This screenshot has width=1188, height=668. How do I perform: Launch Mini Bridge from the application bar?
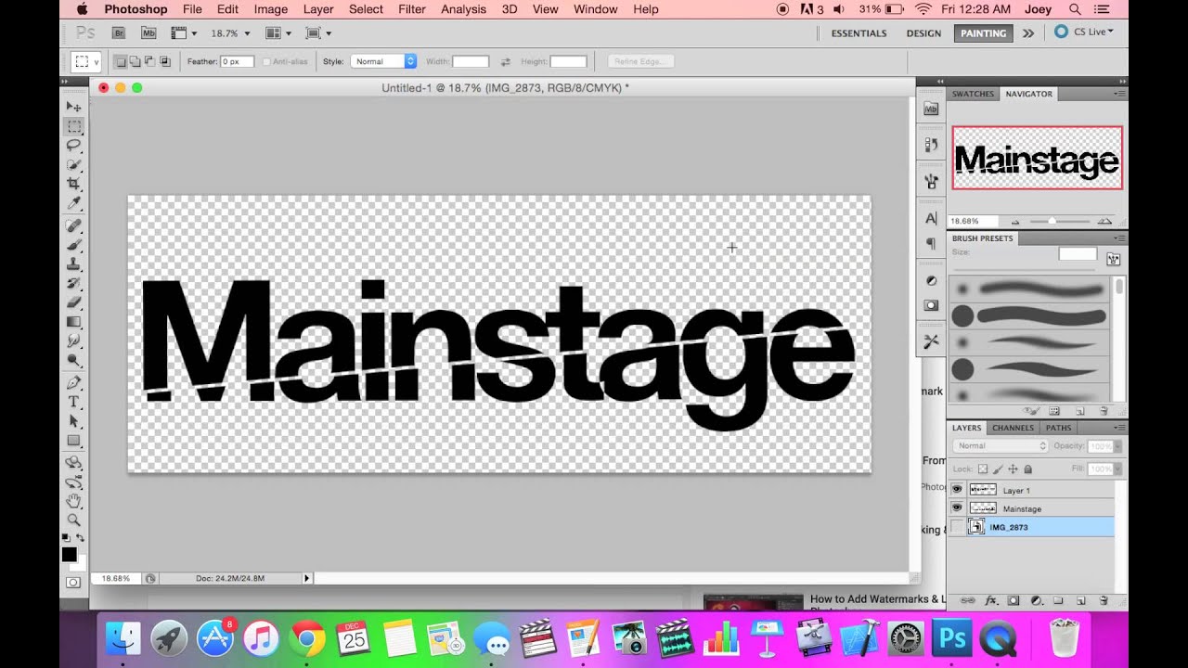tap(148, 33)
